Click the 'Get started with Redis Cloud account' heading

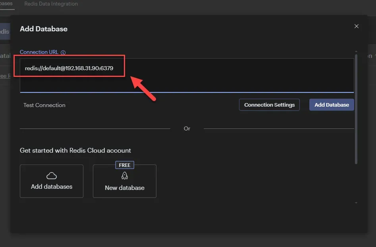(x=75, y=151)
